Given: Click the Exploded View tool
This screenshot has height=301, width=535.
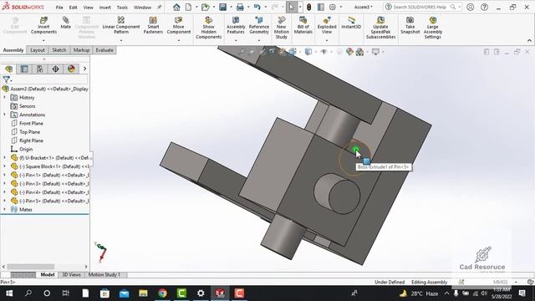Looking at the screenshot, I should [x=327, y=25].
